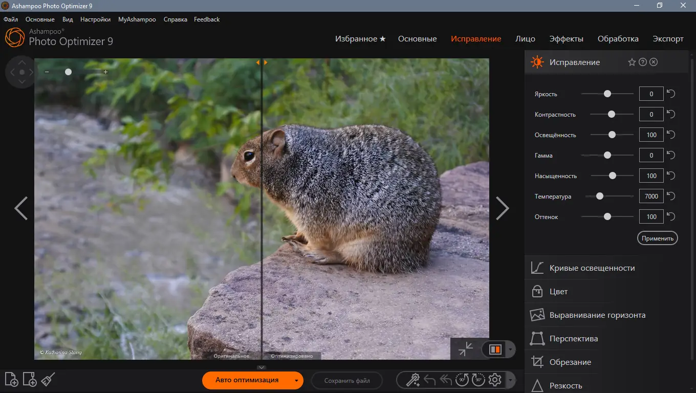This screenshot has width=696, height=393.
Task: Click the magic wand optimize icon
Action: (413, 380)
